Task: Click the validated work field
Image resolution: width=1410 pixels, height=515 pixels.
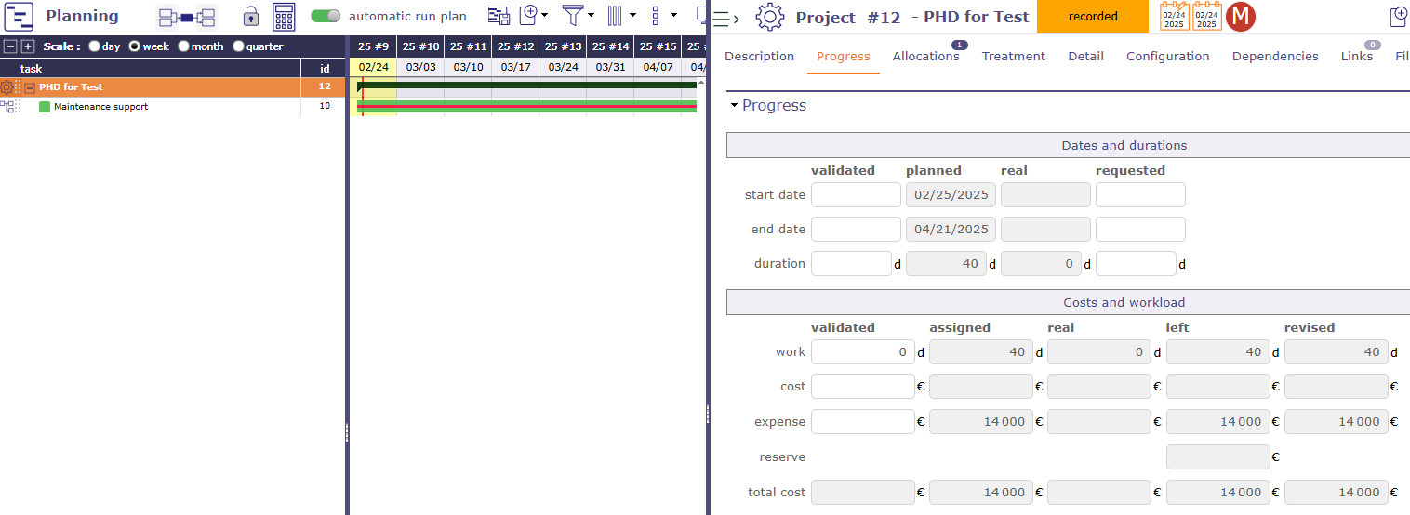Action: point(863,351)
